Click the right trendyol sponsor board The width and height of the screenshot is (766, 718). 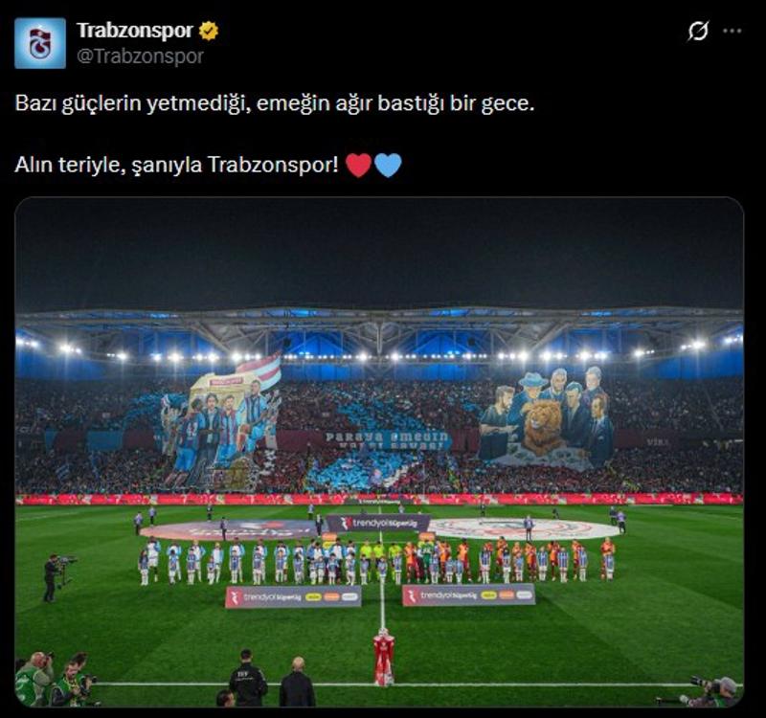coord(468,595)
